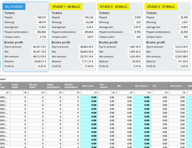
Task: Click Studio 3 profit 3.26 %
Action: [x=184, y=66]
